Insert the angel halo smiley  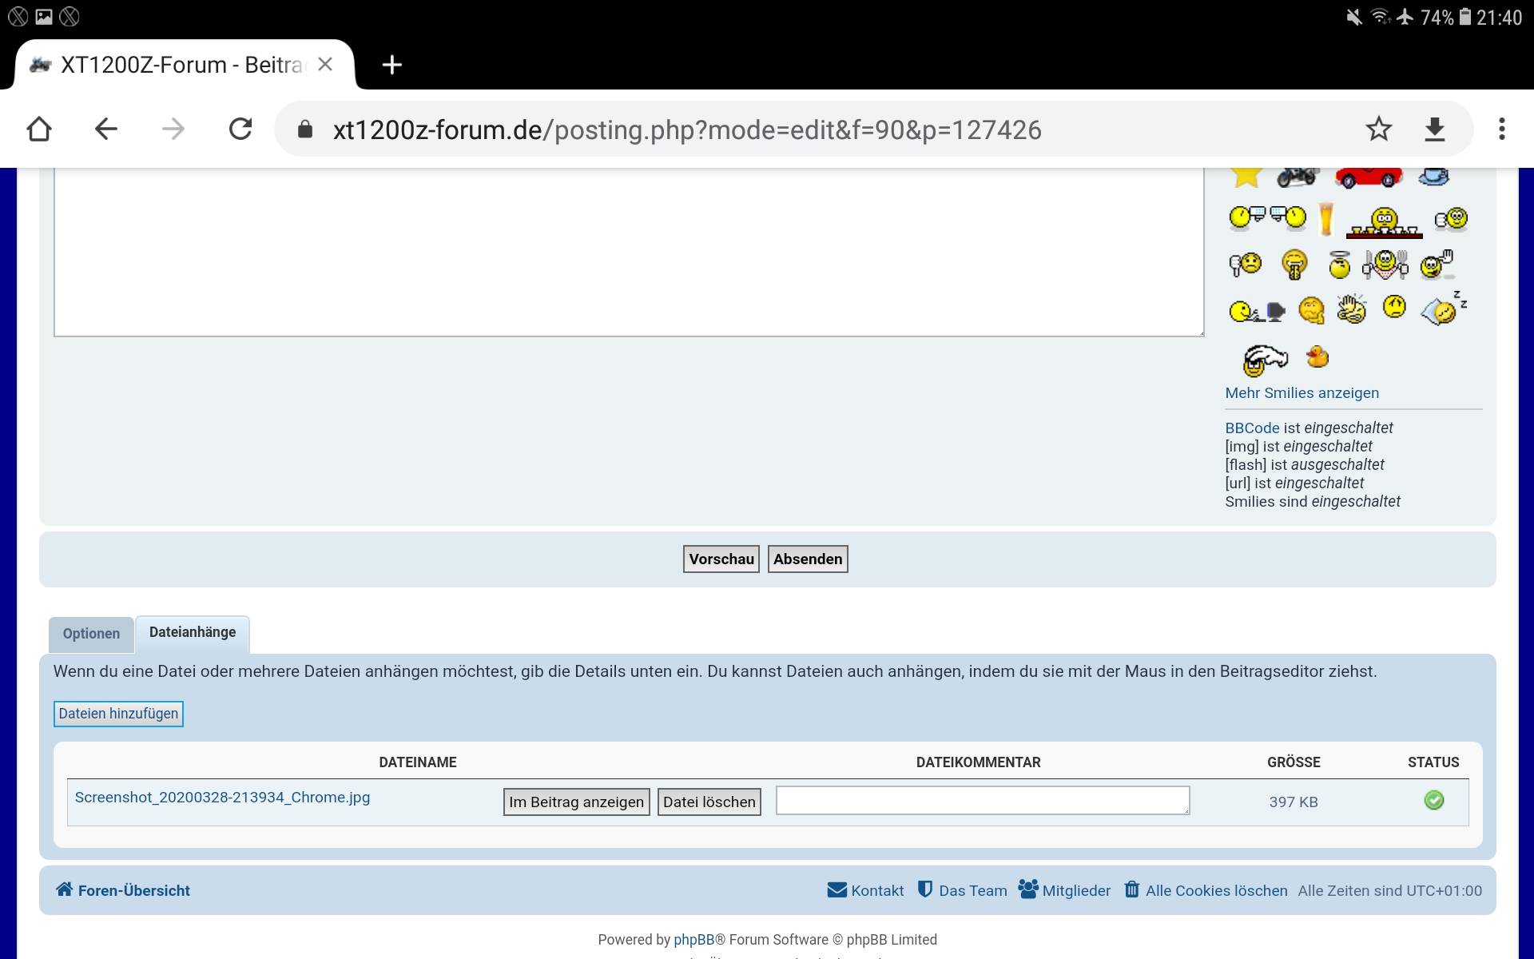pyautogui.click(x=1339, y=264)
